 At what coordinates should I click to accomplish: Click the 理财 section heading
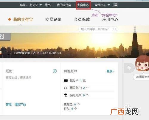point(9,71)
